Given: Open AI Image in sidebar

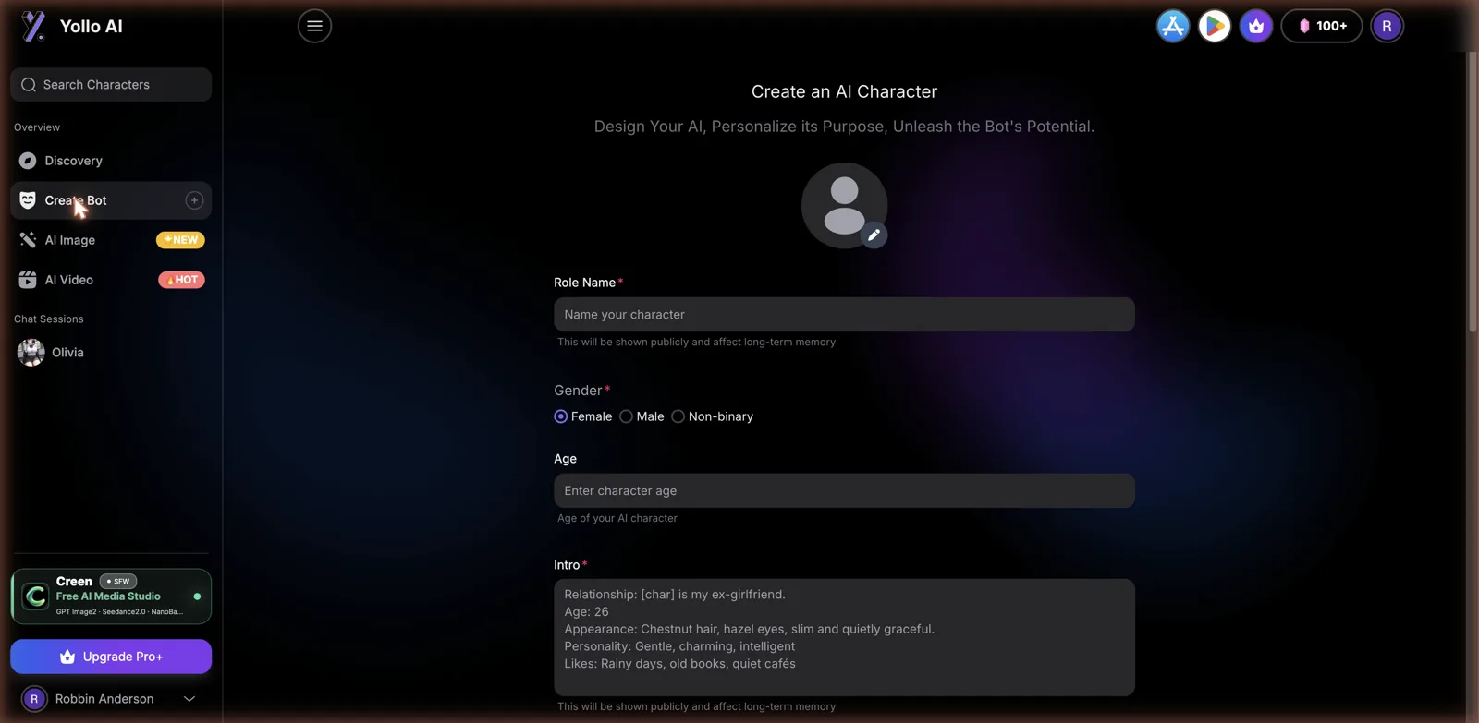Looking at the screenshot, I should tap(111, 240).
